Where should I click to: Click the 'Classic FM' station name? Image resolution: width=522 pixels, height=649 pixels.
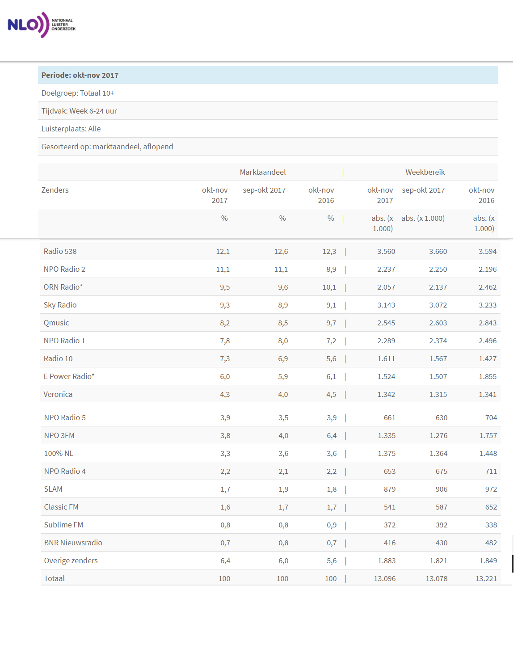pos(61,507)
